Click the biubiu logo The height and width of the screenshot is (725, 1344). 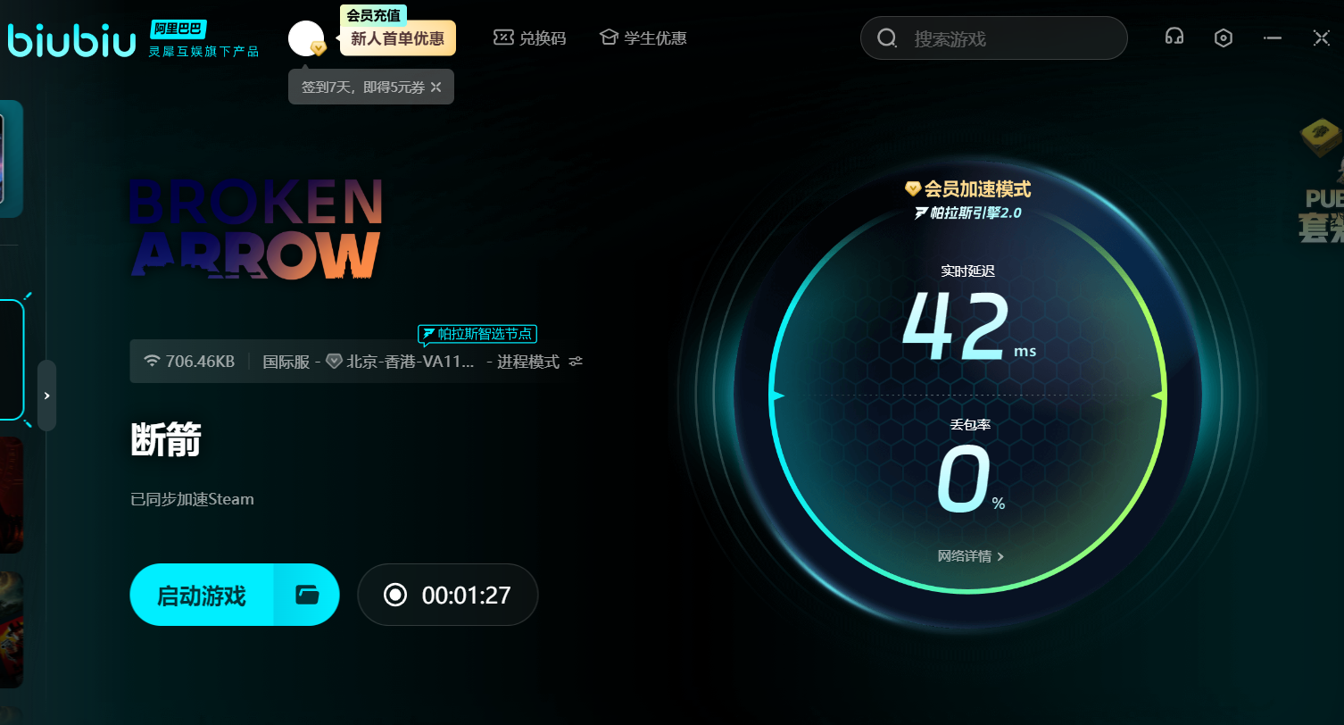71,39
